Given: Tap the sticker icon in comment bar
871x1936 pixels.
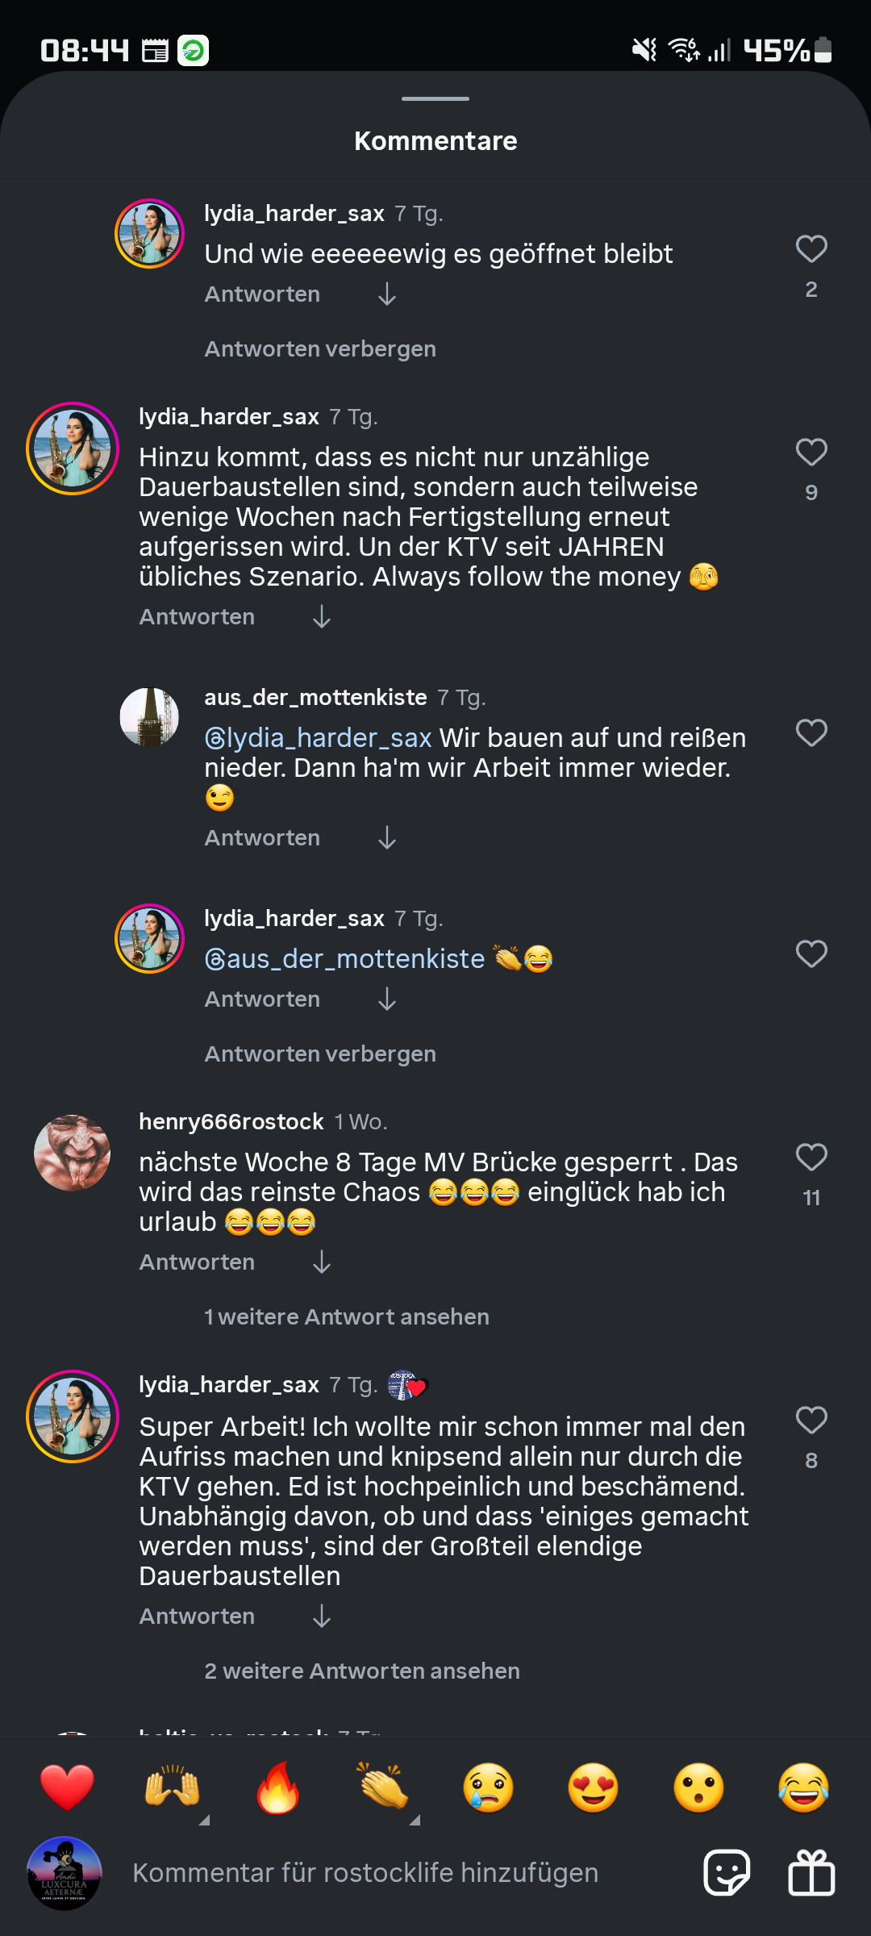Looking at the screenshot, I should pos(727,1872).
